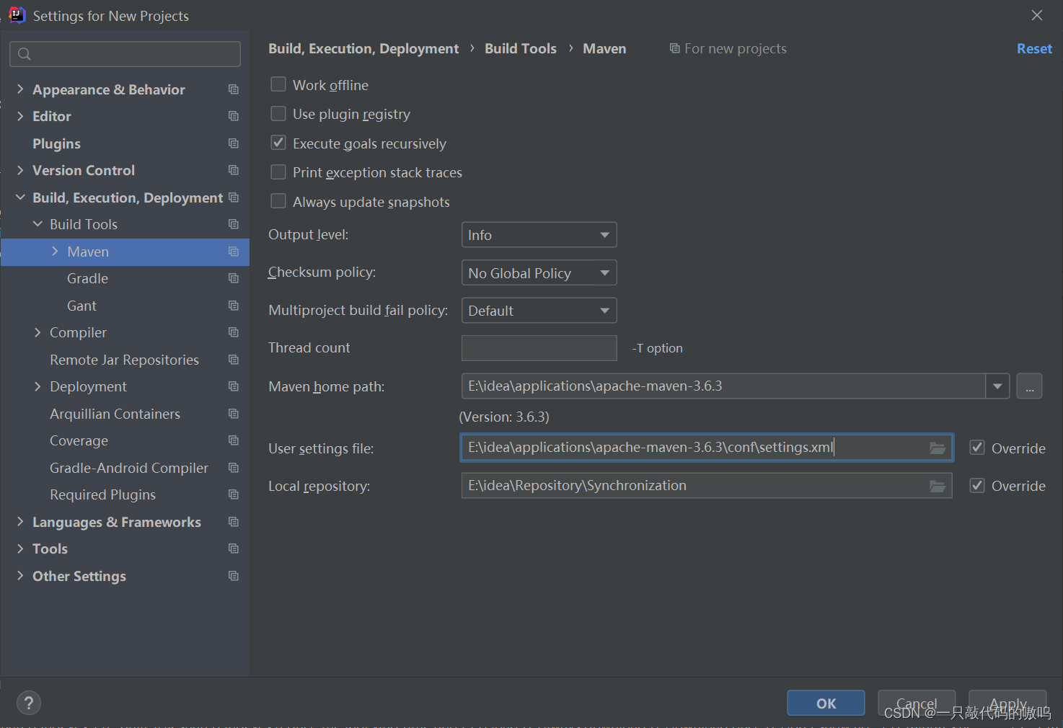The image size is (1063, 728).
Task: Click the Apply button
Action: (x=1007, y=703)
